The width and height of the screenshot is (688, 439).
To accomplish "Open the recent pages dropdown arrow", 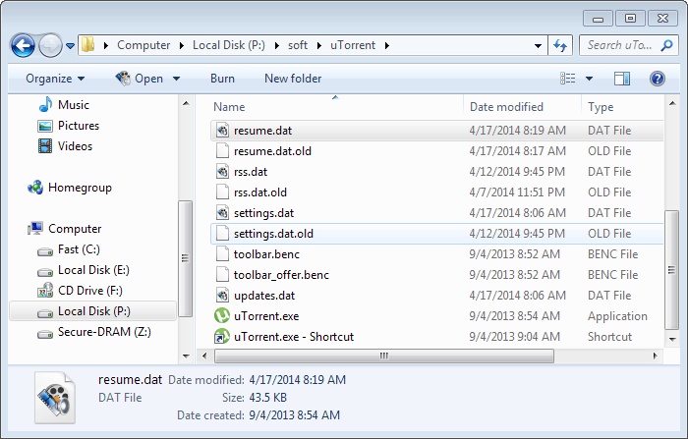I will pos(70,45).
